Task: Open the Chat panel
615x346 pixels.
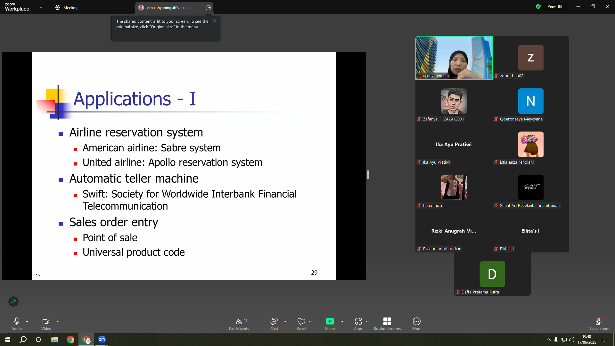Action: (274, 324)
